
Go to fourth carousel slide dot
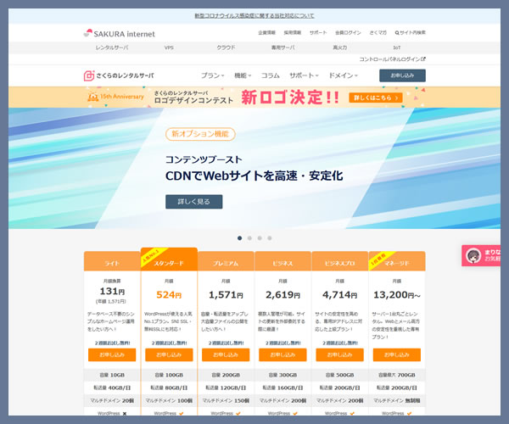pyautogui.click(x=270, y=238)
